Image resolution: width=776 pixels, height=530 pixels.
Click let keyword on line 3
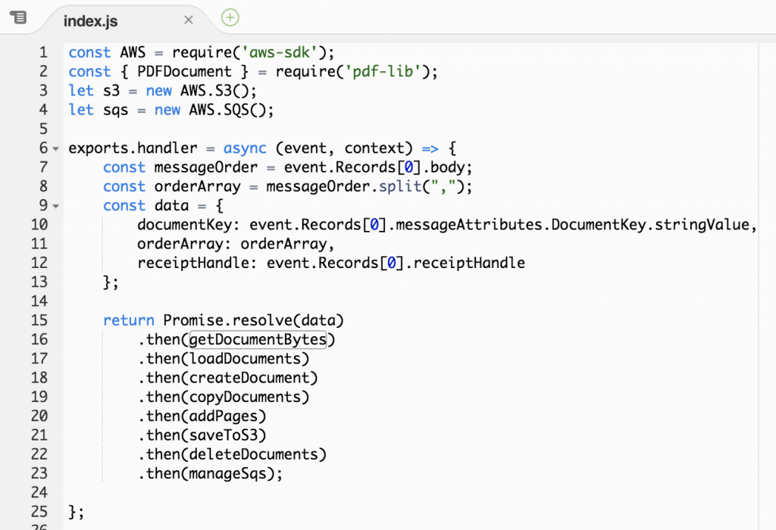81,91
